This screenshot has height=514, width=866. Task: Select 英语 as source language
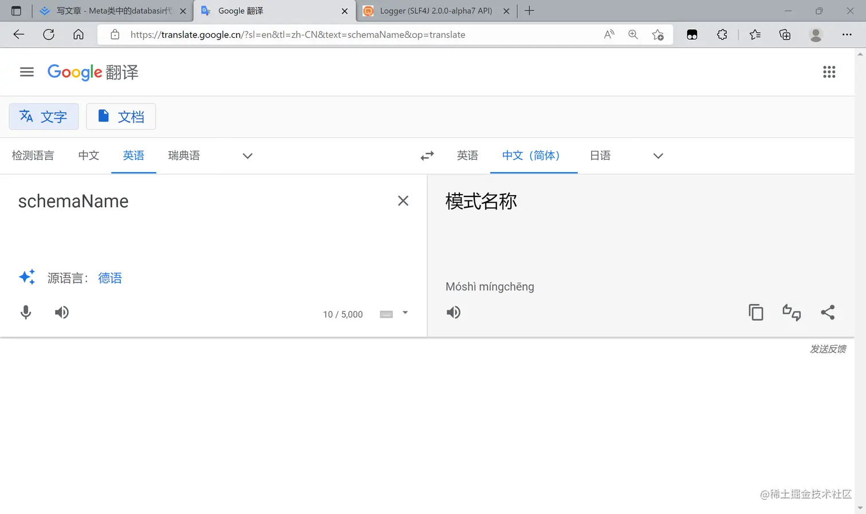(x=133, y=156)
